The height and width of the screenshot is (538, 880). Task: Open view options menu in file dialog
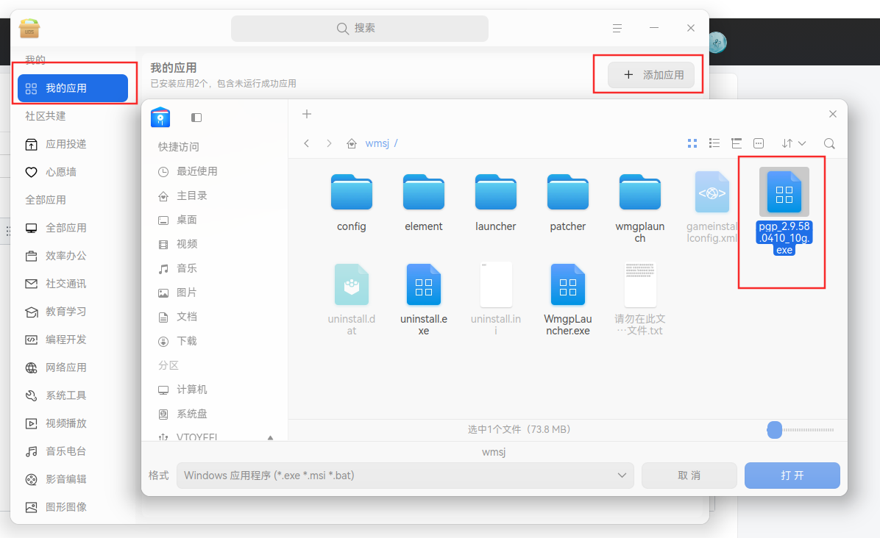point(758,143)
